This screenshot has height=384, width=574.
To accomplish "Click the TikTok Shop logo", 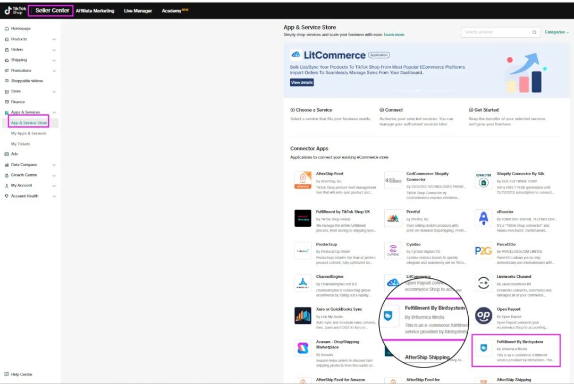I will click(x=15, y=10).
